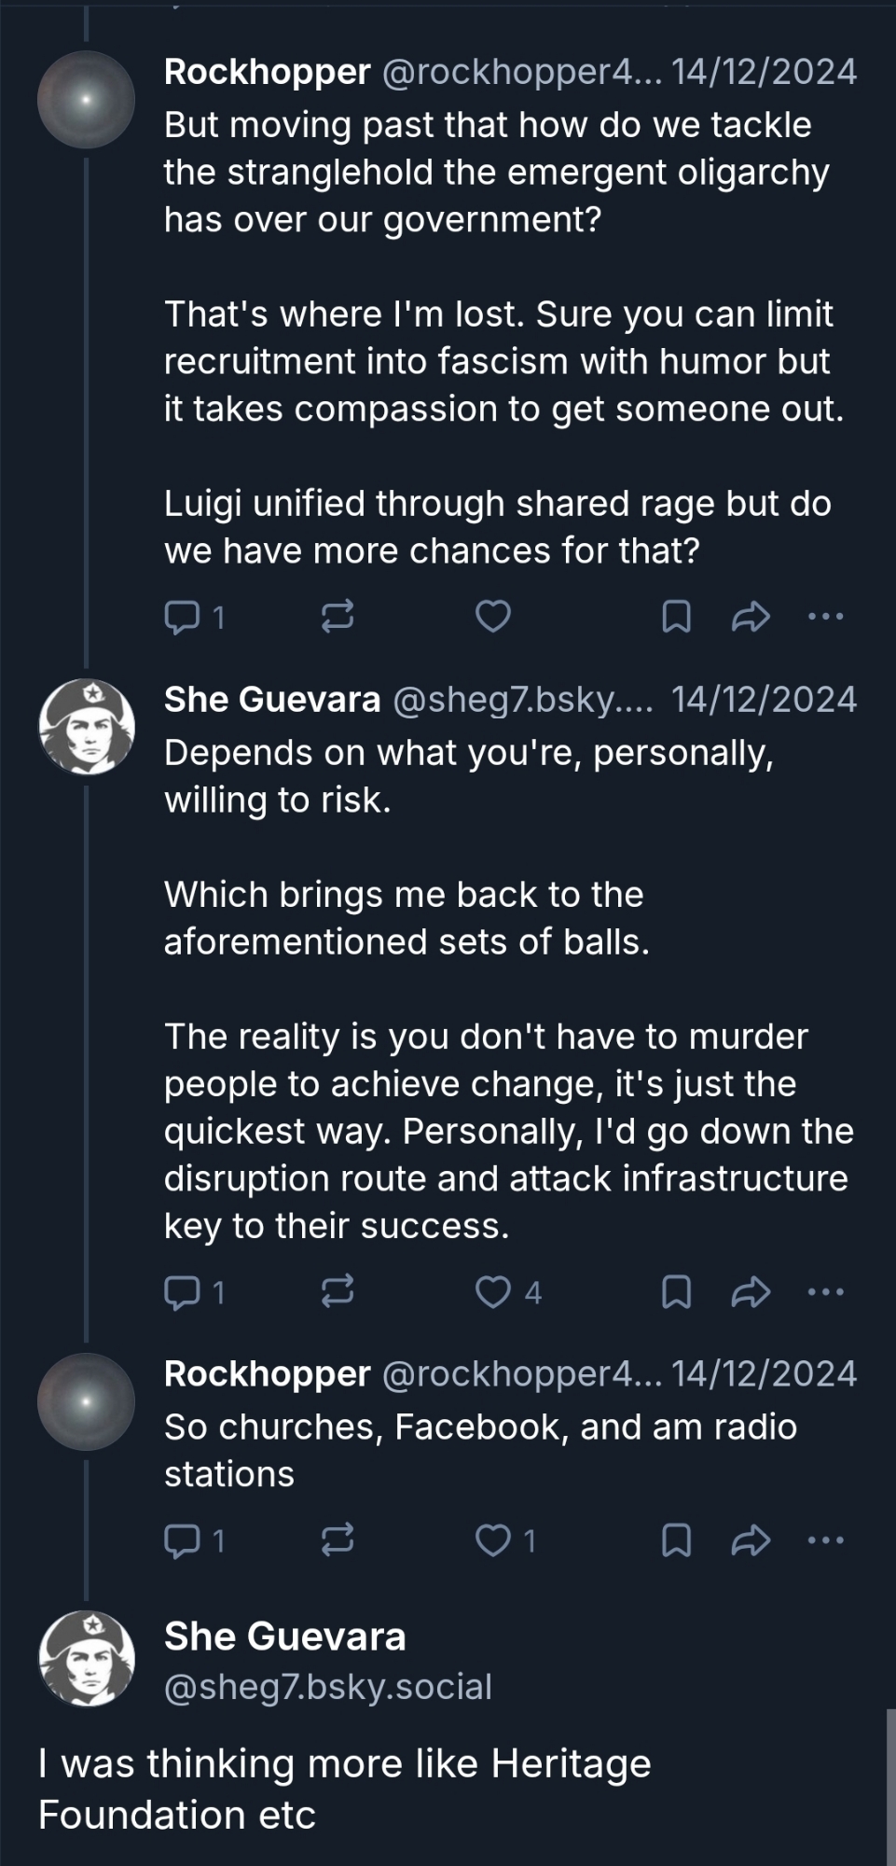
Task: Repost She Guevara's disruption route post
Action: click(x=337, y=1292)
